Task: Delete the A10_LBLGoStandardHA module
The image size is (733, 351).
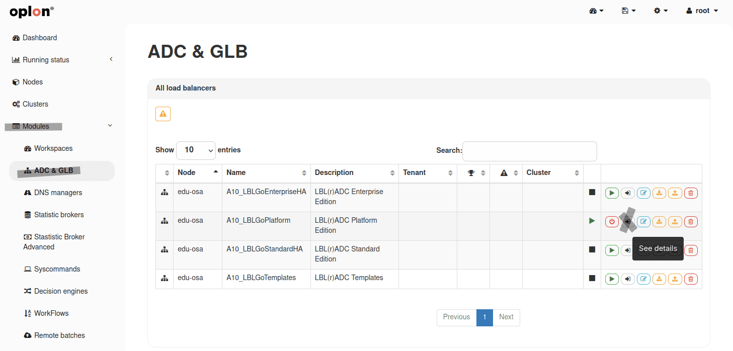Action: [691, 250]
